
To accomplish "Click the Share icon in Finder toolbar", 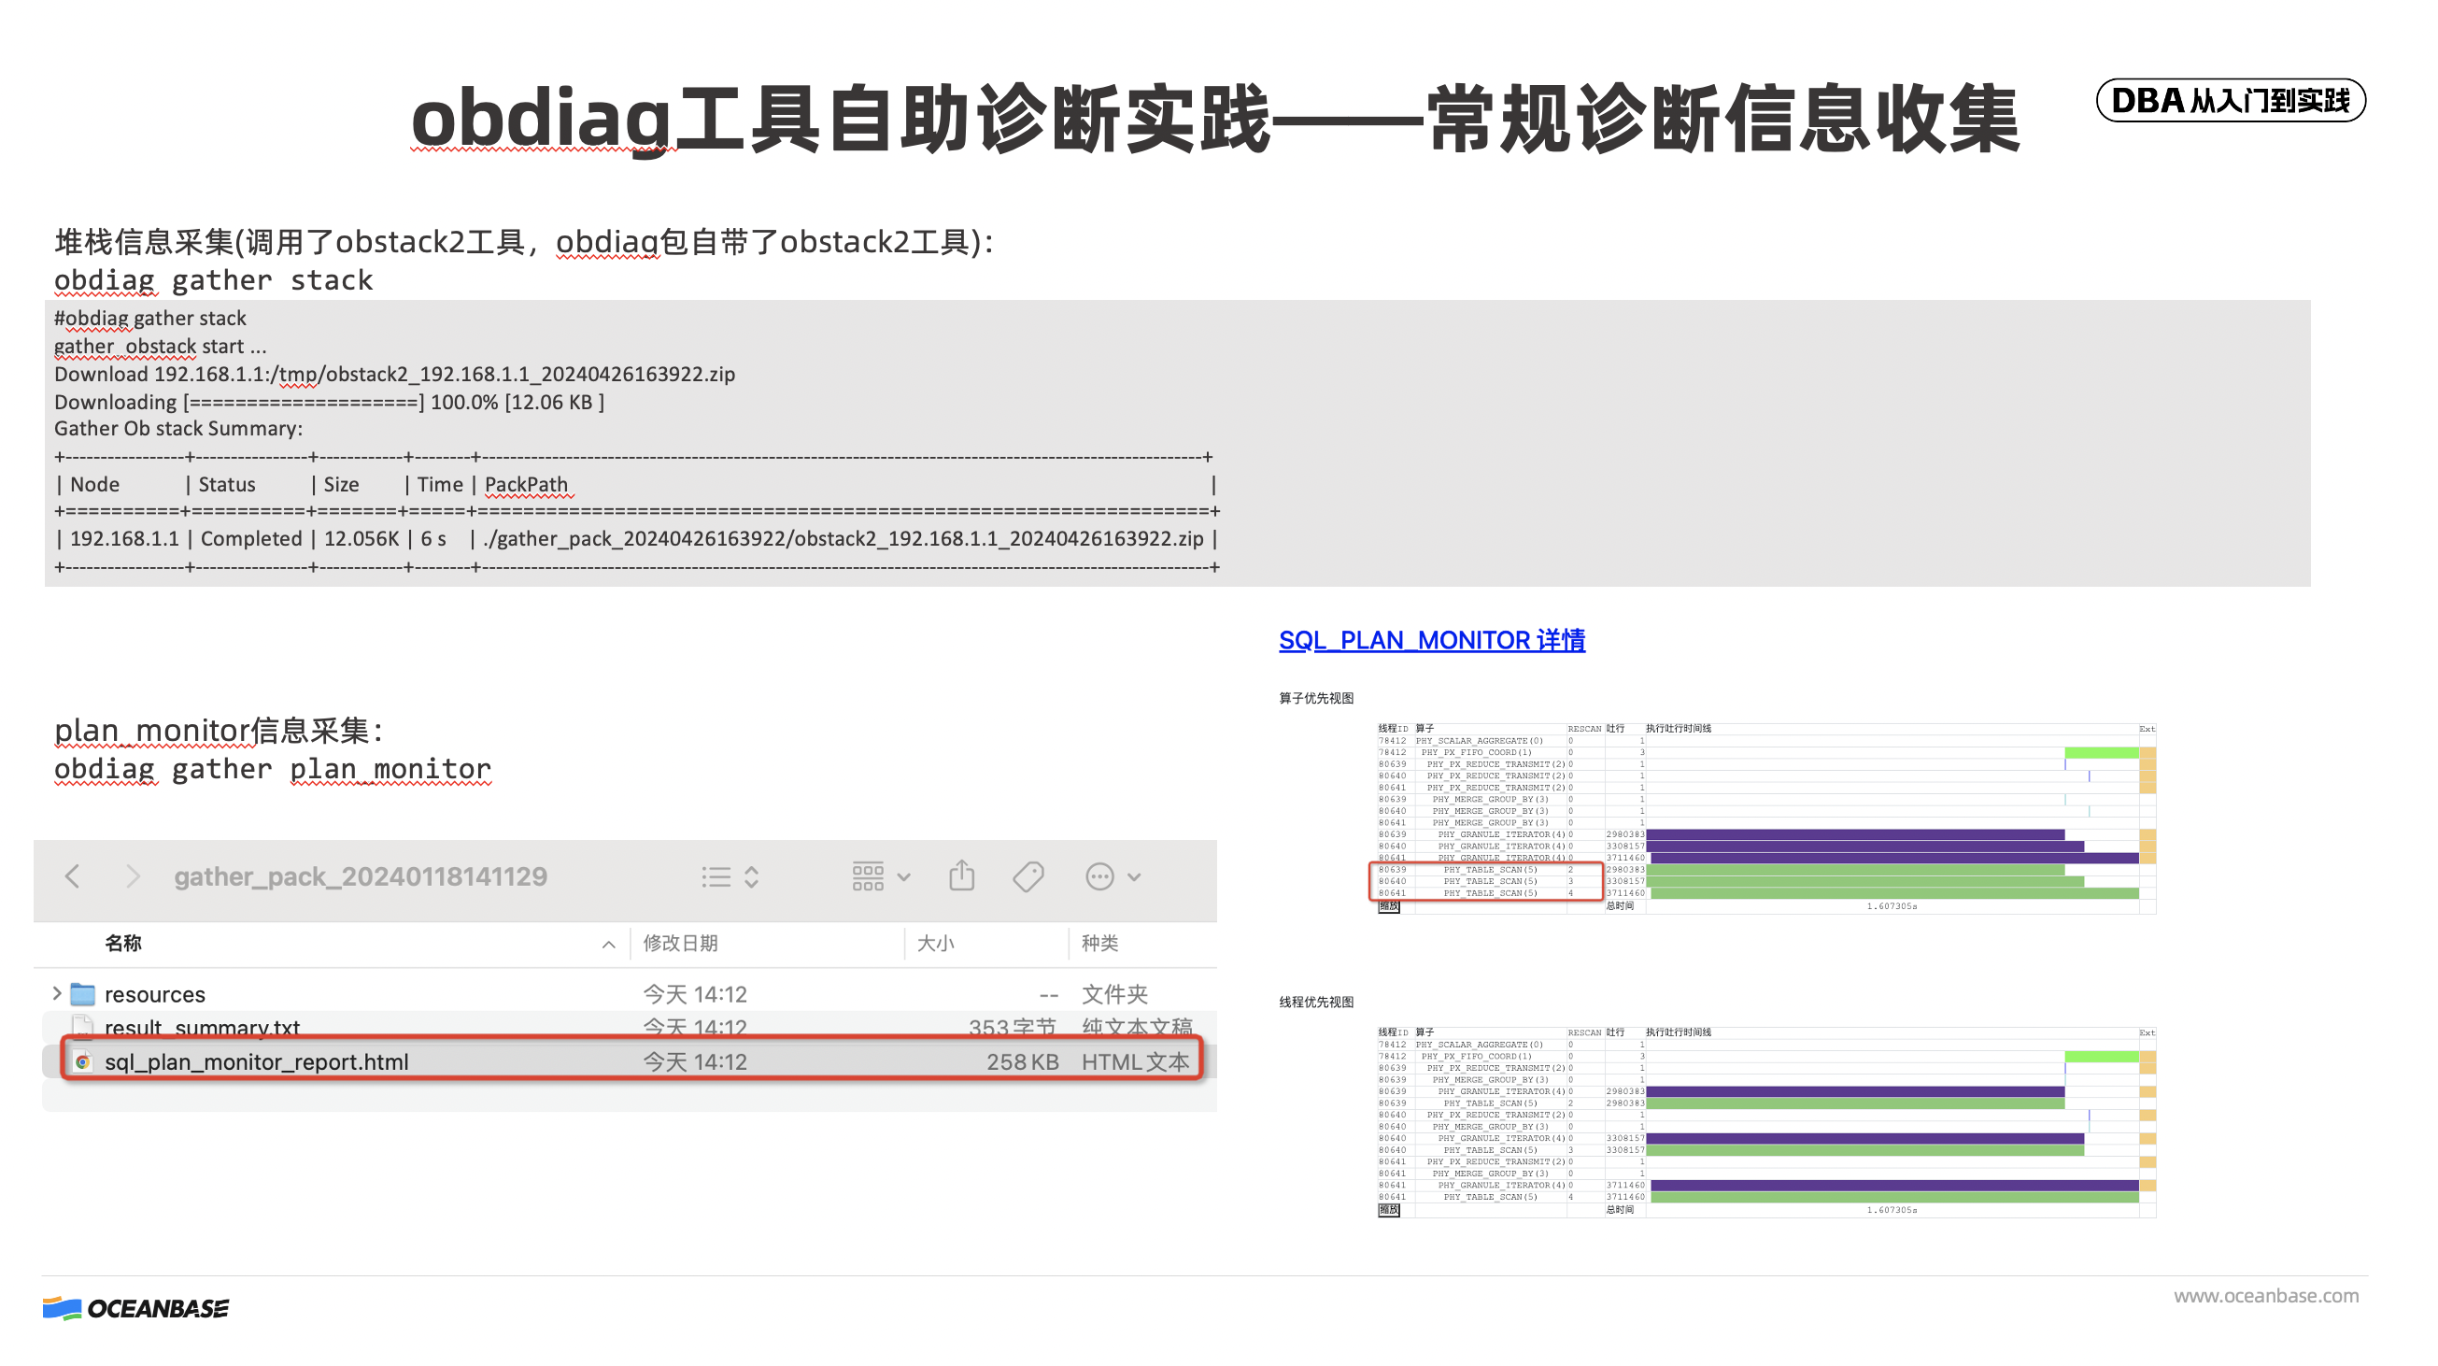I will [961, 875].
